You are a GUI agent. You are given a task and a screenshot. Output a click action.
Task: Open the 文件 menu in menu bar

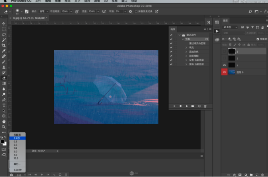(38, 2)
